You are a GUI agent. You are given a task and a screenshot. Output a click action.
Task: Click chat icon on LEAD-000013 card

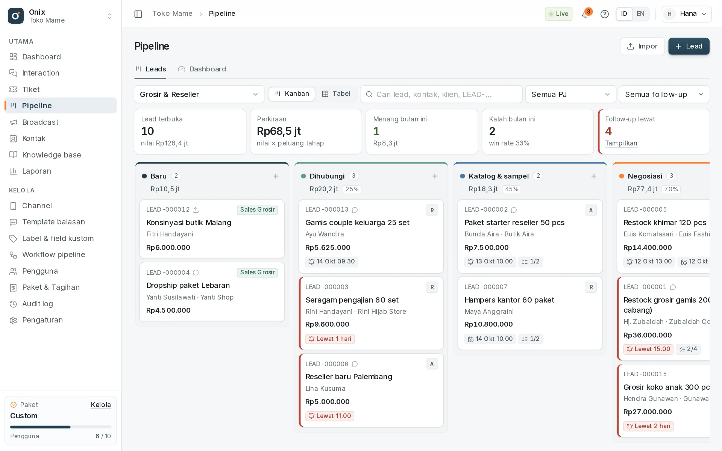[x=355, y=210]
